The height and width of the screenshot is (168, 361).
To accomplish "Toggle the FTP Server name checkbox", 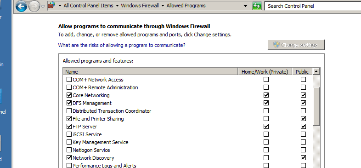I will click(69, 127).
